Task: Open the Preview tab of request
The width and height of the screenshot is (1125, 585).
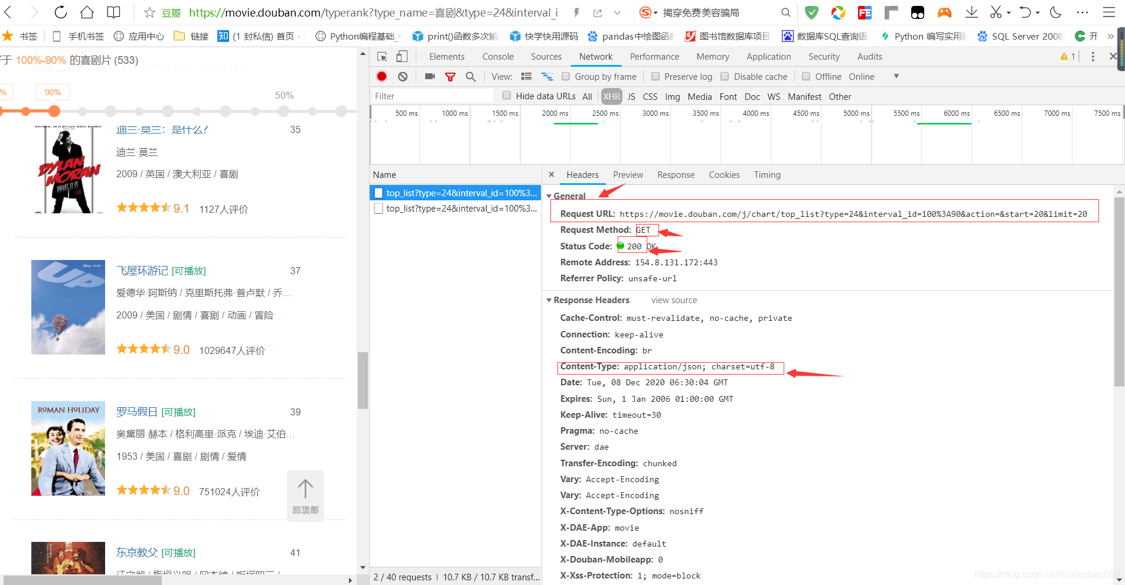Action: pyautogui.click(x=628, y=175)
